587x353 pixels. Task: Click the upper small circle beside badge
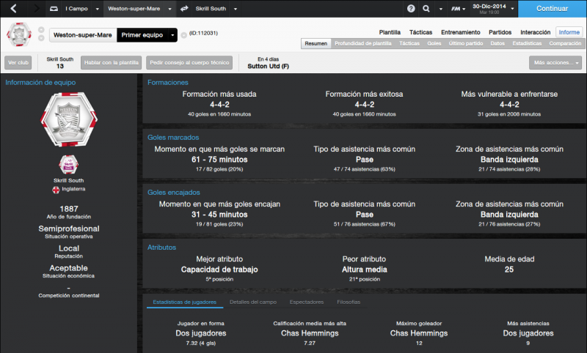point(41,29)
